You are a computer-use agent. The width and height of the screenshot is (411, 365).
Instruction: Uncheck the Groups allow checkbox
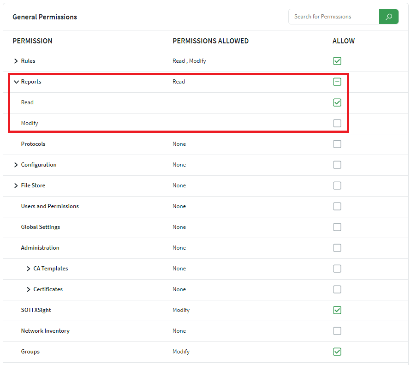click(337, 352)
